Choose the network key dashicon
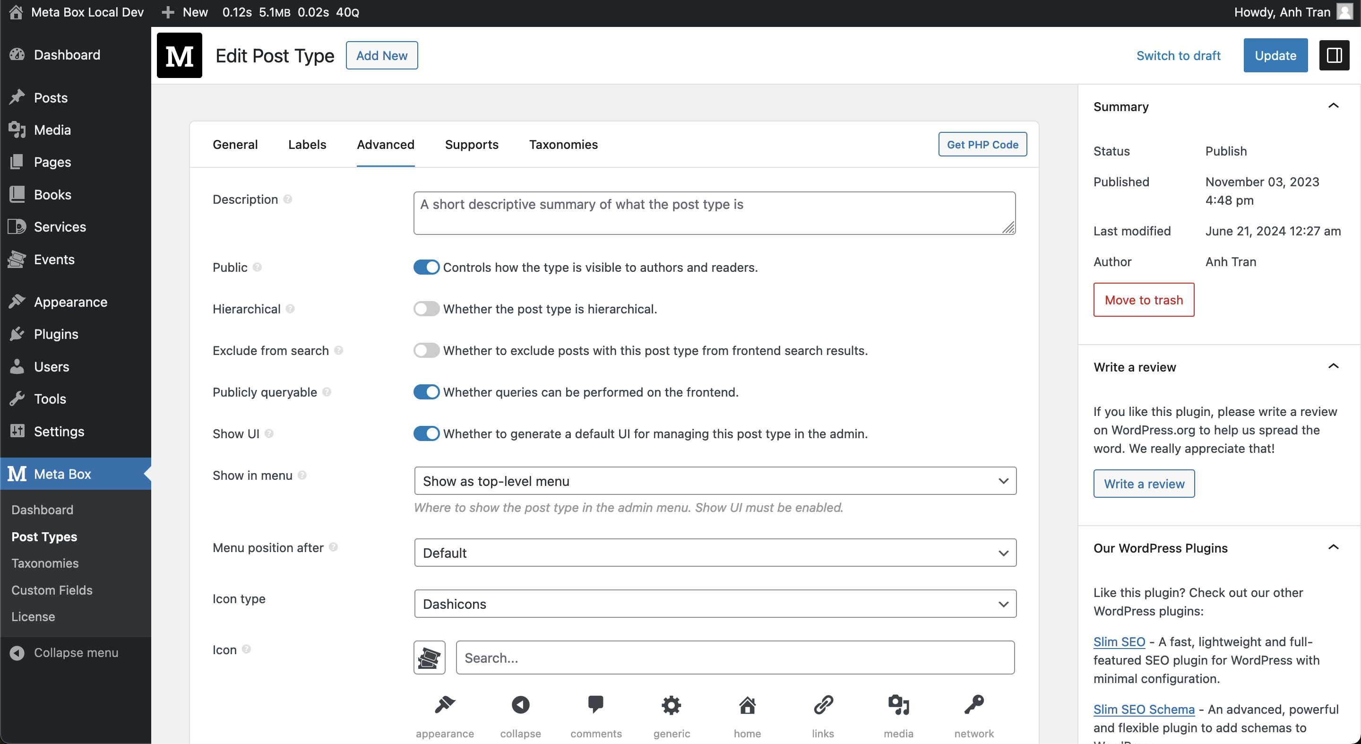The image size is (1361, 744). pos(973,705)
